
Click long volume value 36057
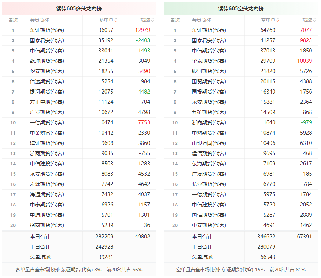106,30
